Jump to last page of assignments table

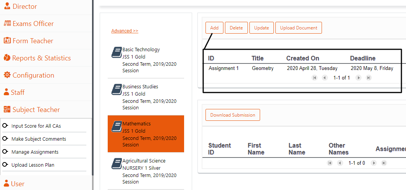[x=369, y=78]
